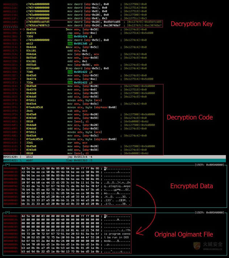Collapse the upper hex dump panel caret
The height and width of the screenshot is (258, 229).
[7, 165]
